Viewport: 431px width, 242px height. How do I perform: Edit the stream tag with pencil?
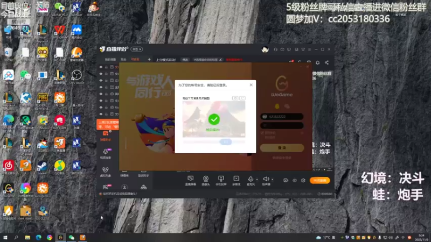pos(220,60)
